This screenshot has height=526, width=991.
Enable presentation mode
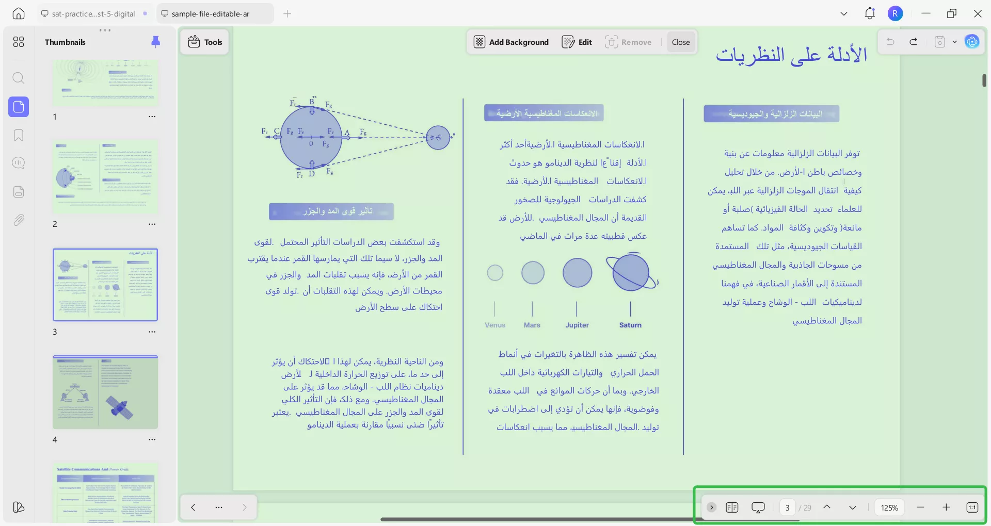[758, 507]
